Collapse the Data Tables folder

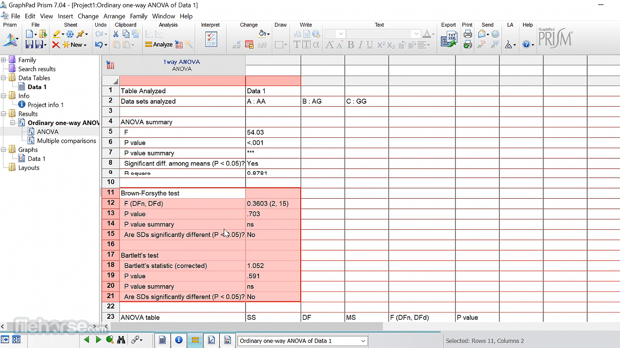[x=3, y=78]
